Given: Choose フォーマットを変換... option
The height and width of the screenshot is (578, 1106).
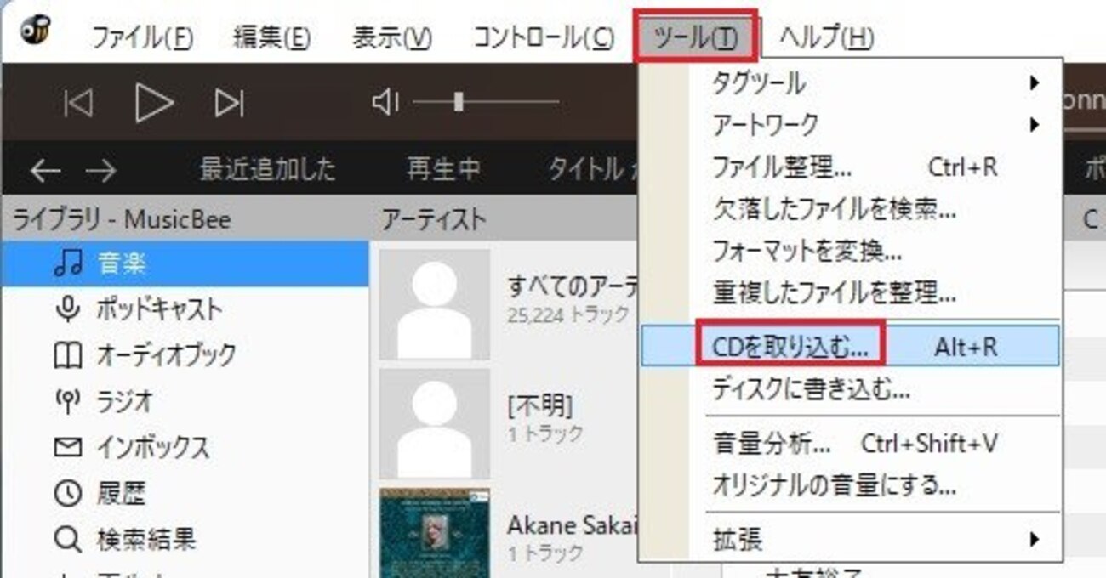Looking at the screenshot, I should coord(851,252).
